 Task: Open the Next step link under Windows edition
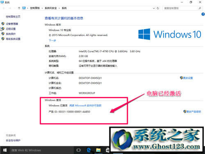coord(52,41)
